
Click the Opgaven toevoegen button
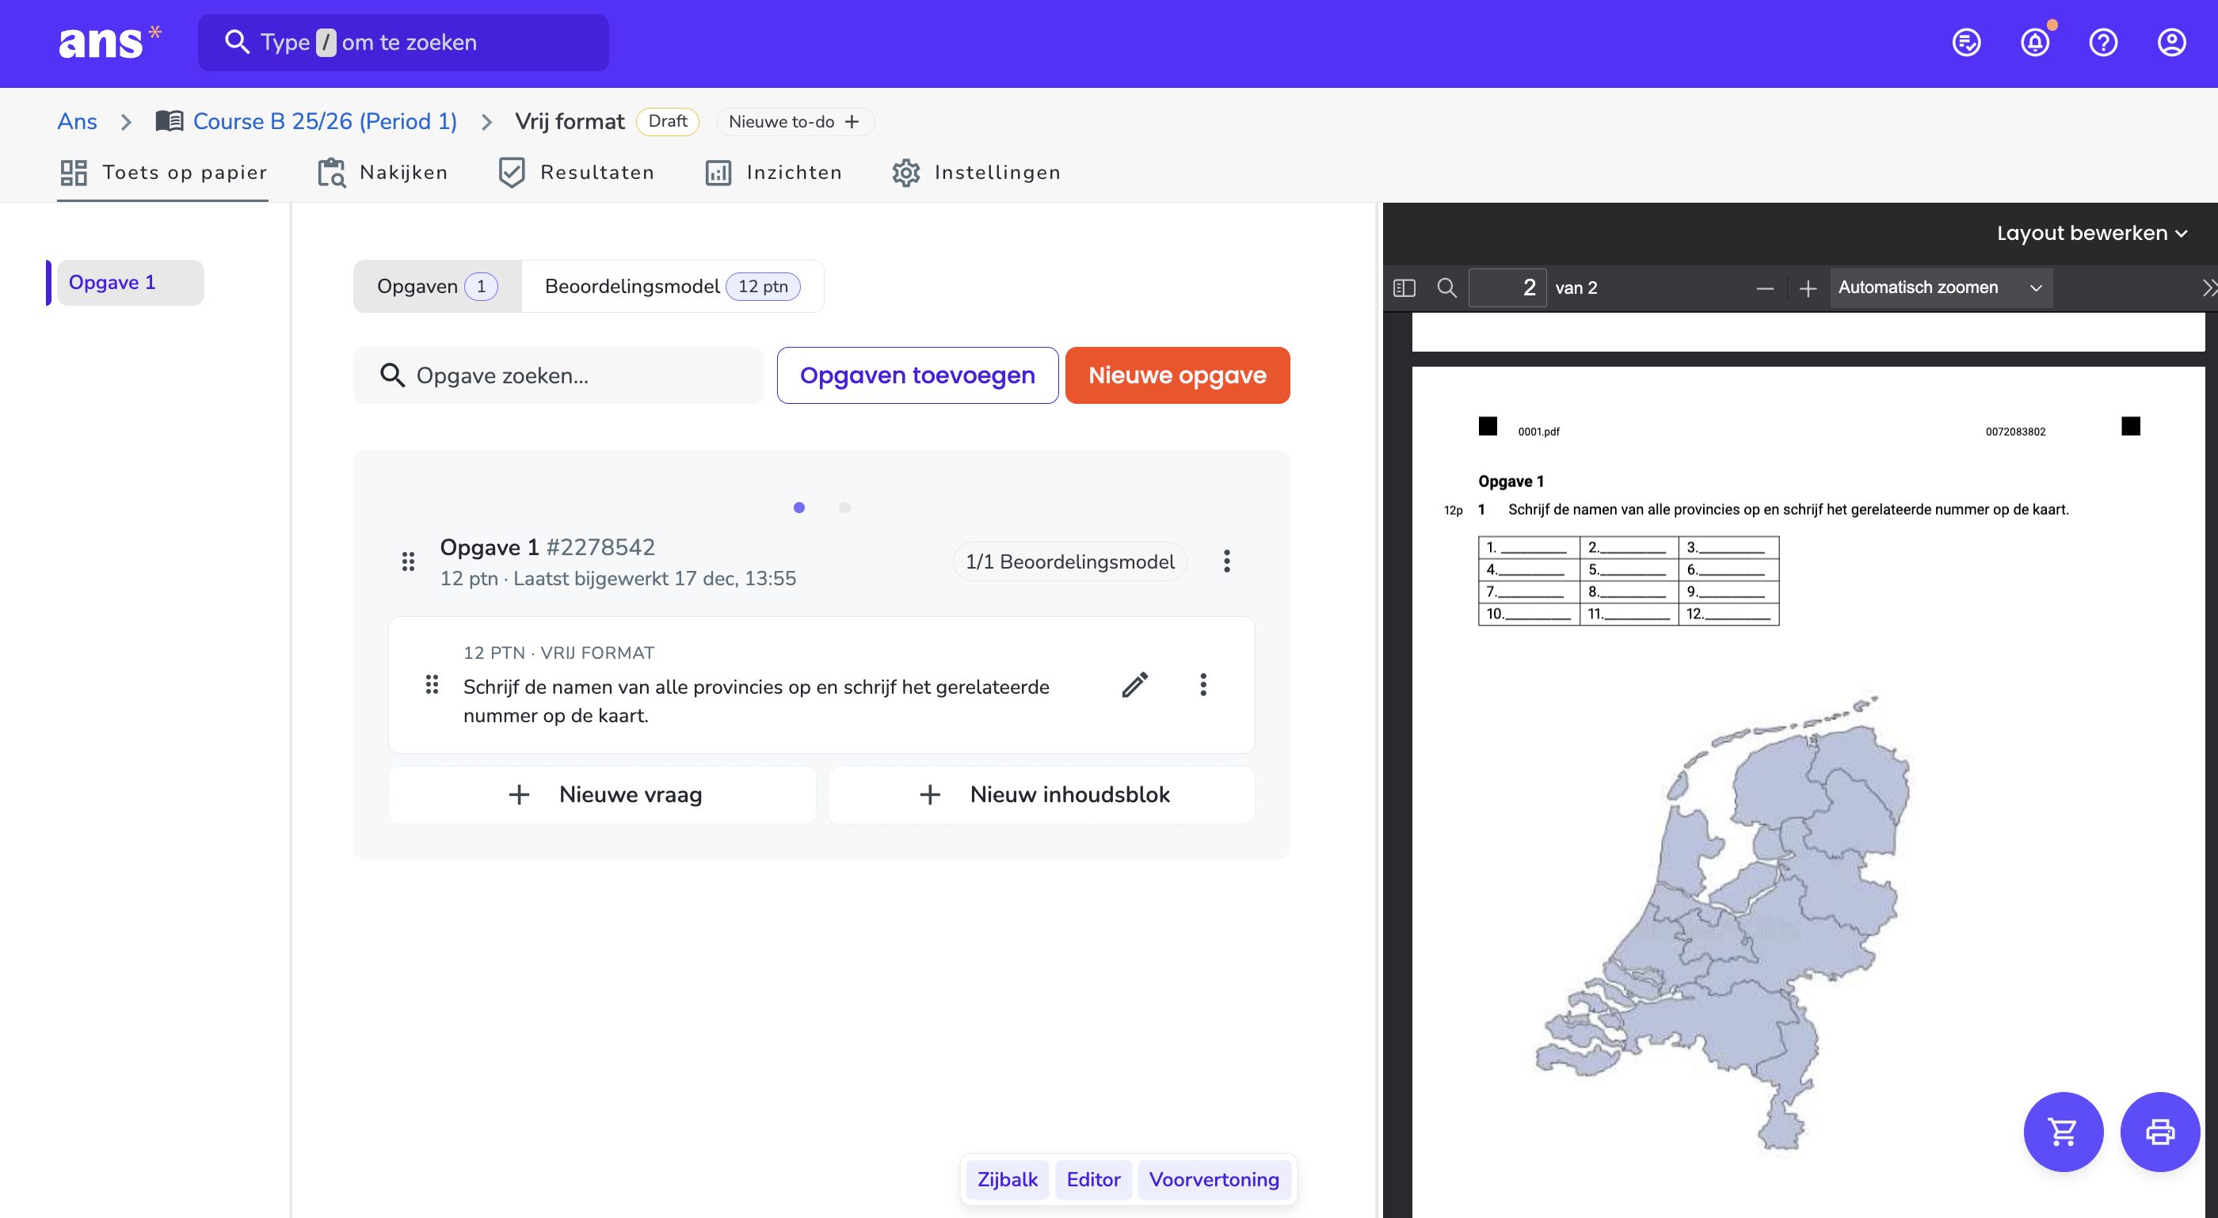click(x=917, y=375)
